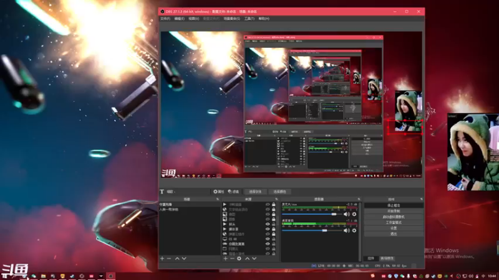Image resolution: width=499 pixels, height=280 pixels.
Task: Move source up with up arrow in 来源 dock
Action: pos(247,258)
